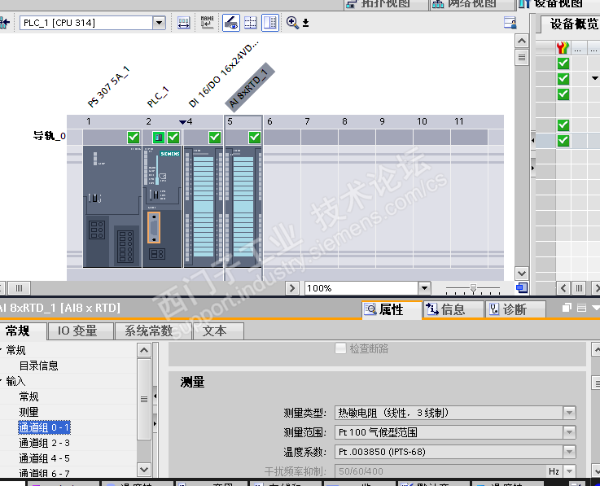600x486 pixels.
Task: Select 通道组 4 - 5 tree item
Action: tap(45, 458)
